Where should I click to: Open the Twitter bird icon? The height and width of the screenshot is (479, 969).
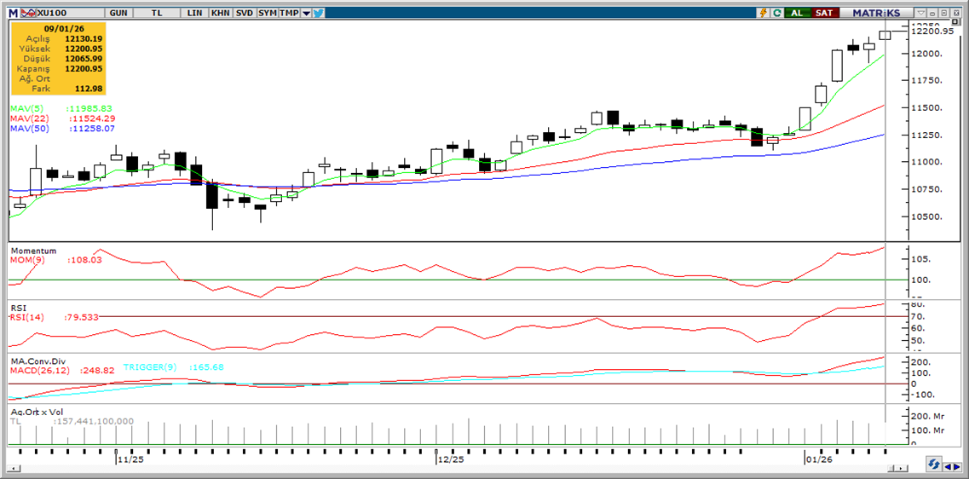point(319,13)
